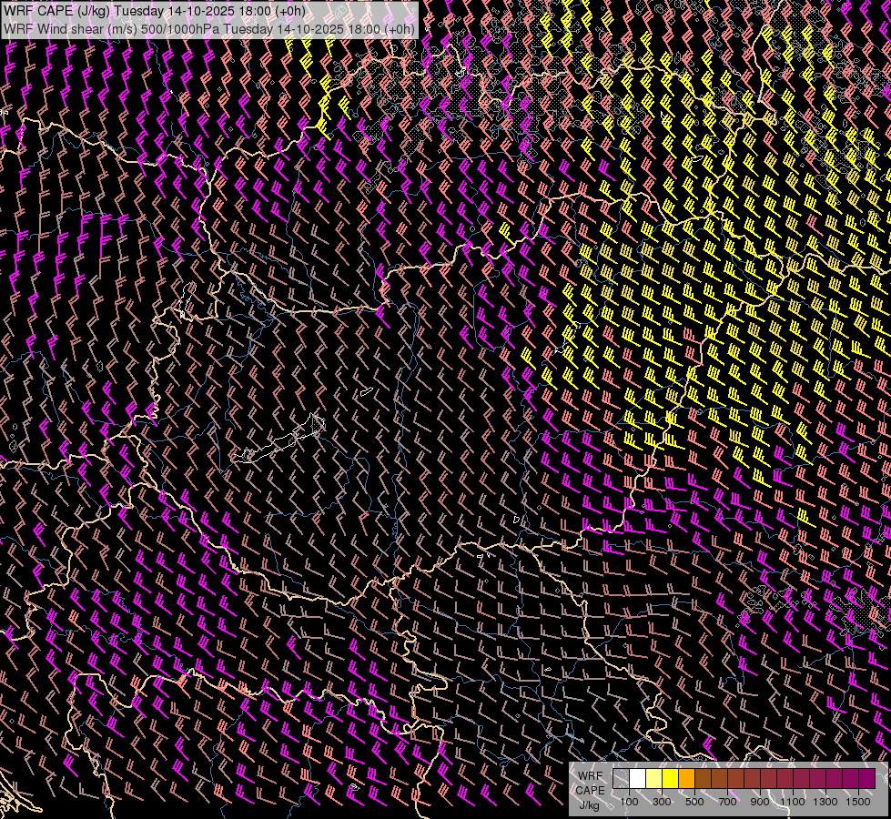Screen dimensions: 891x819
Task: Click the 100 tick label on legend
Action: point(629,802)
